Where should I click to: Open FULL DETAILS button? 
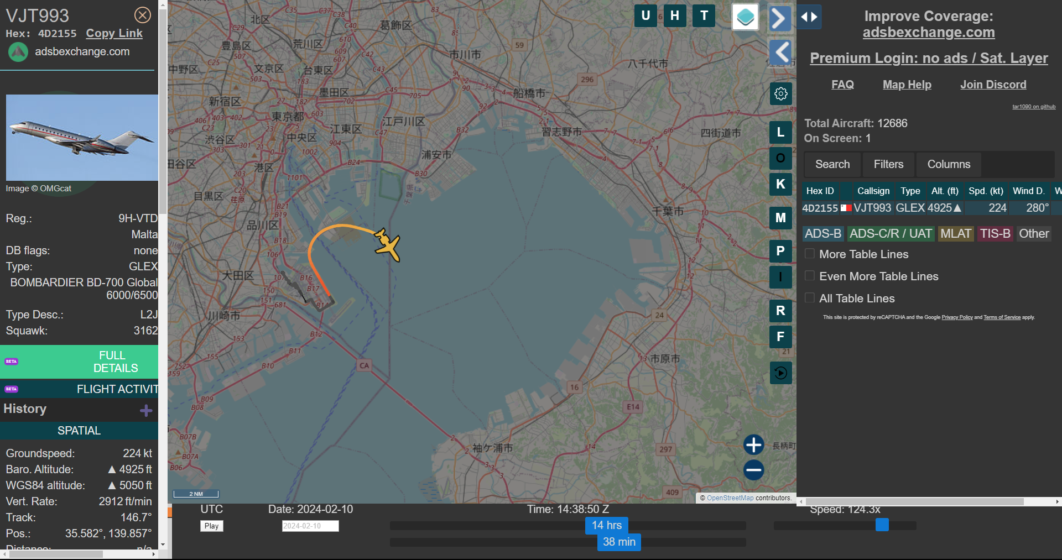79,362
